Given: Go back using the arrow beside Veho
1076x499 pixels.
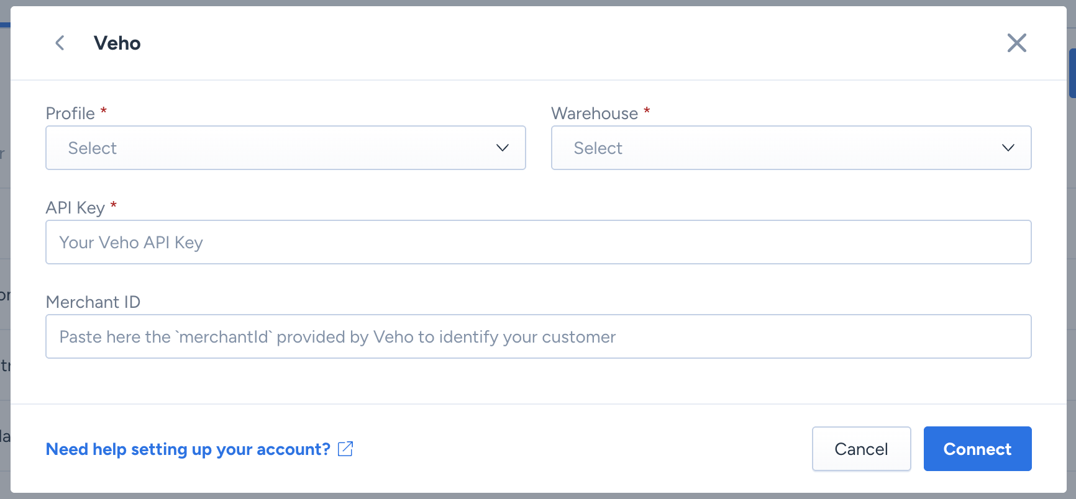Looking at the screenshot, I should (x=60, y=43).
